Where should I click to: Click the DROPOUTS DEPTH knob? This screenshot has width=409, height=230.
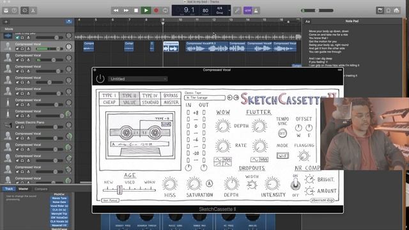[231, 184]
